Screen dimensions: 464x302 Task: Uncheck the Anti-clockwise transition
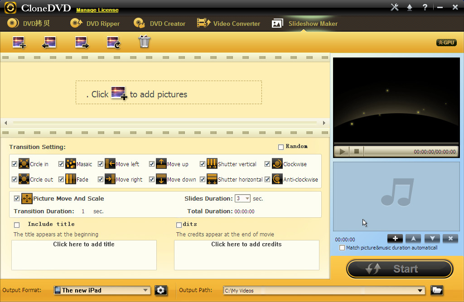click(x=267, y=179)
